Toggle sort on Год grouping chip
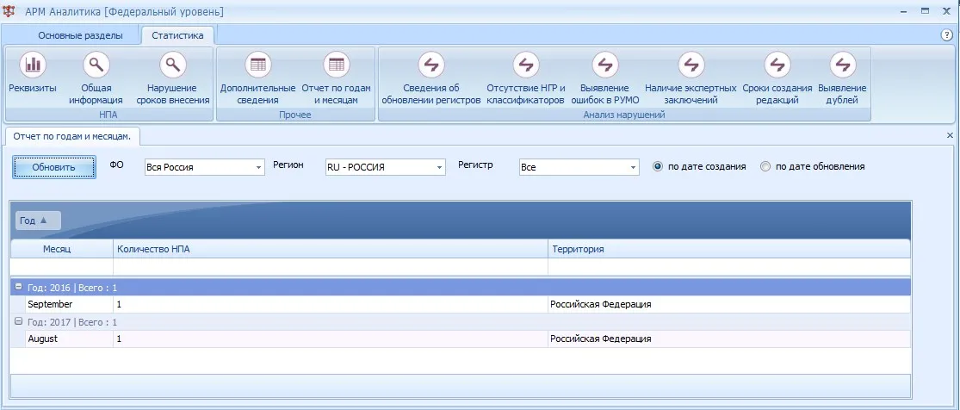 (x=38, y=221)
